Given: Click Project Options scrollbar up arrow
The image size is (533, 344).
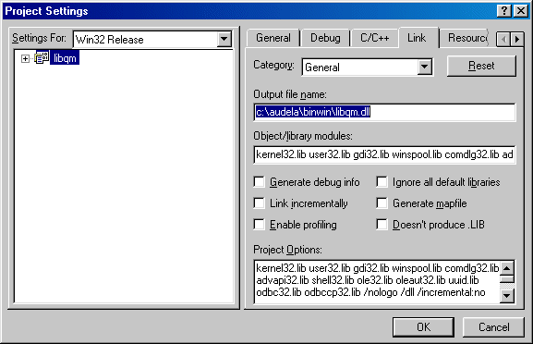Looking at the screenshot, I should tap(507, 268).
